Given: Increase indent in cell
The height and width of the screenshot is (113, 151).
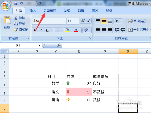Looking at the screenshot, I should point(123,30).
